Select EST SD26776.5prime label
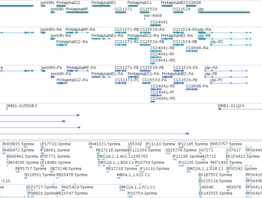 point(181,150)
